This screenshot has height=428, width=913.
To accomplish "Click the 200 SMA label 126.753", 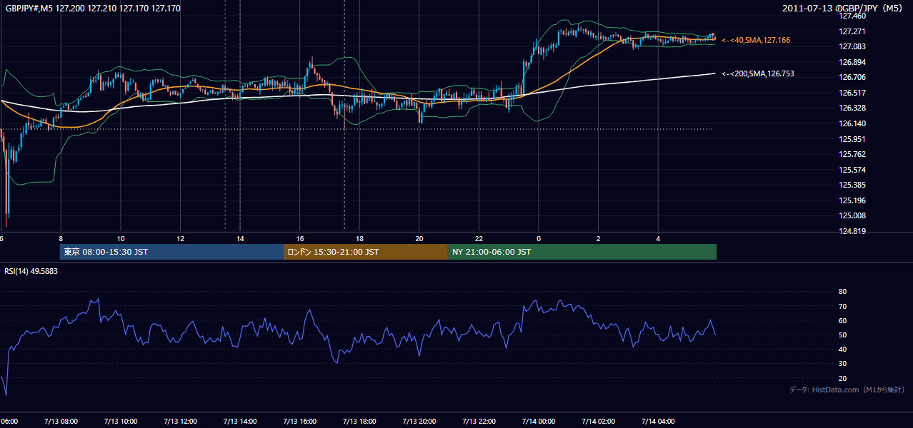I will click(758, 73).
